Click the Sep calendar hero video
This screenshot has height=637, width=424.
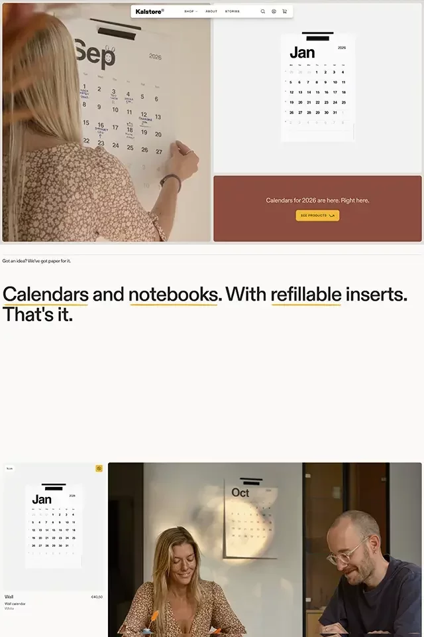coord(106,122)
